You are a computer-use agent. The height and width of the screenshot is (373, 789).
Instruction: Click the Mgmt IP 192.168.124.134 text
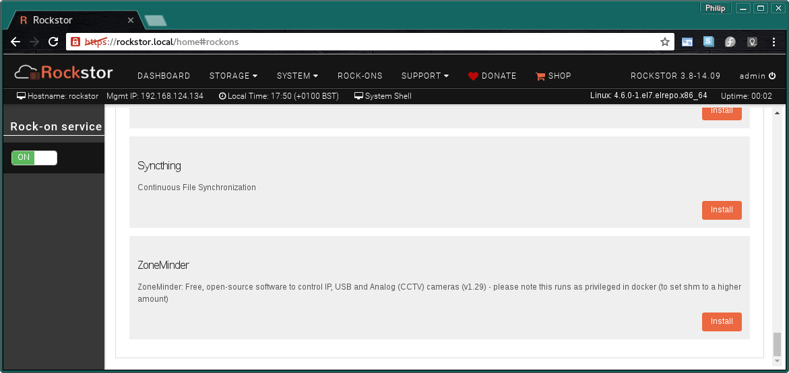[155, 96]
